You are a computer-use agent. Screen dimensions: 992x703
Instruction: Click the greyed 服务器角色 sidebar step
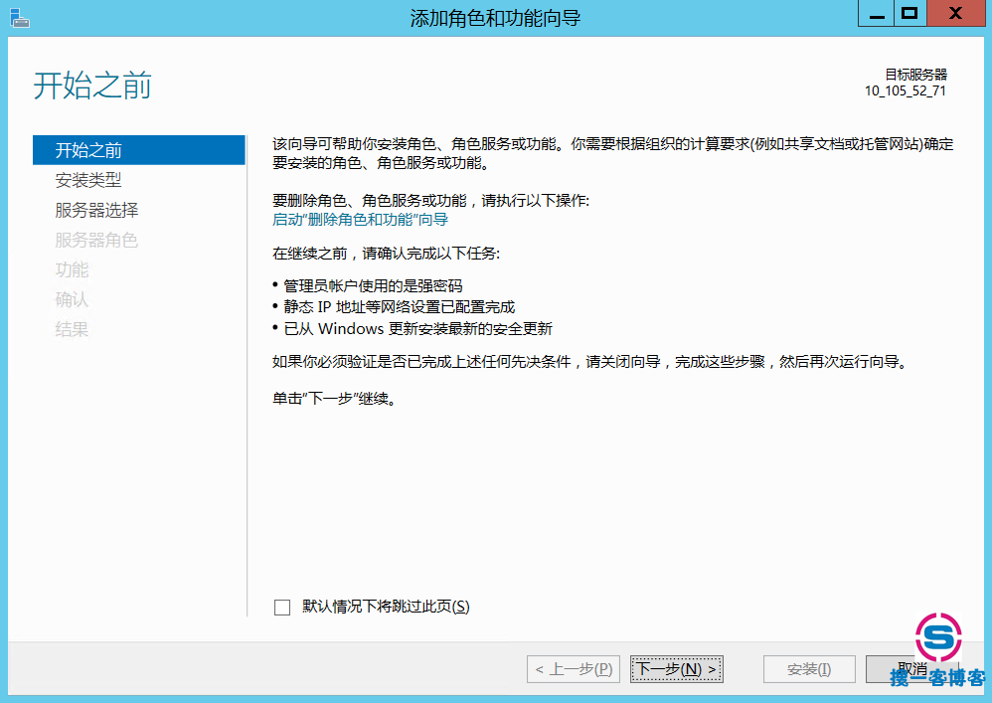[96, 240]
